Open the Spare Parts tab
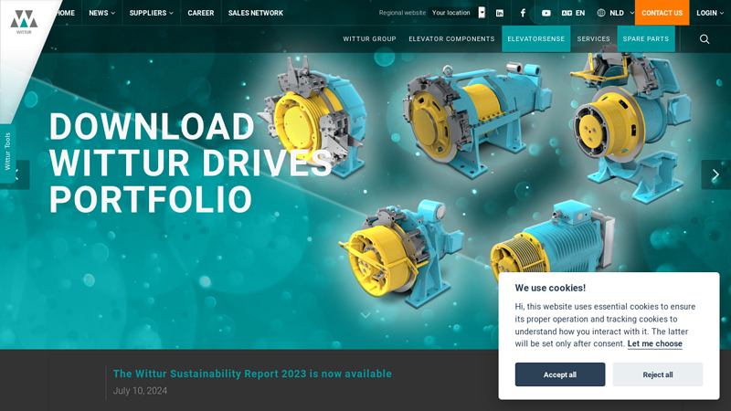731x411 pixels. (x=646, y=39)
